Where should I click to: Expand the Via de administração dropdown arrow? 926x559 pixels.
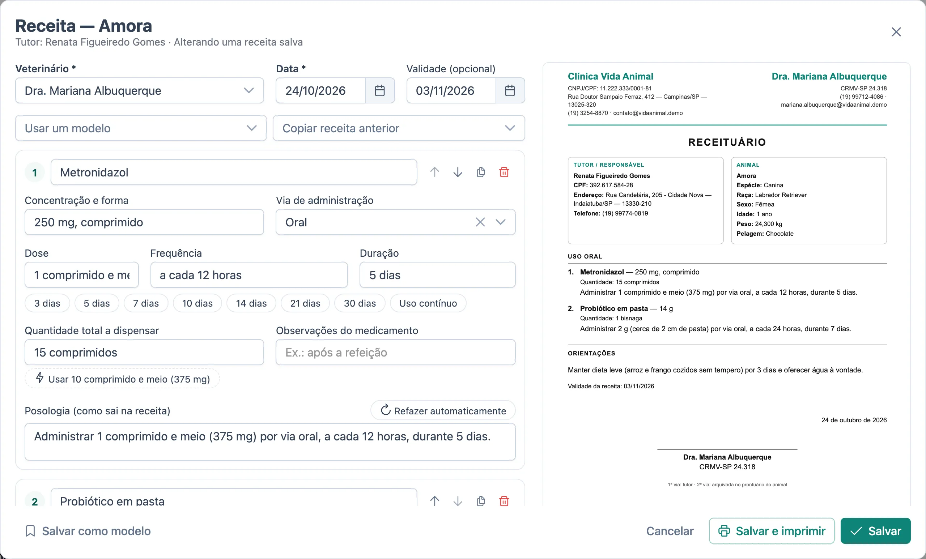(x=500, y=222)
